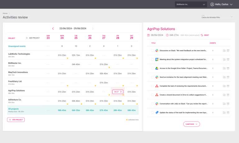Open the 04:27 AgriPop Solutions Friday entry
Screen dimensions: 239x143
click(118, 92)
